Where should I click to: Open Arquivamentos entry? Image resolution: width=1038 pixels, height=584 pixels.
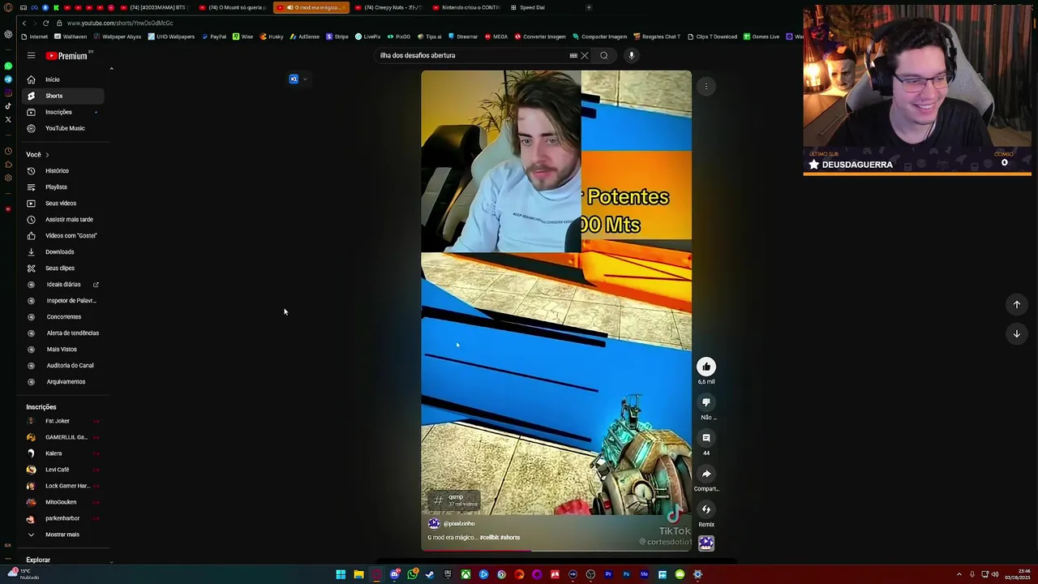click(63, 382)
